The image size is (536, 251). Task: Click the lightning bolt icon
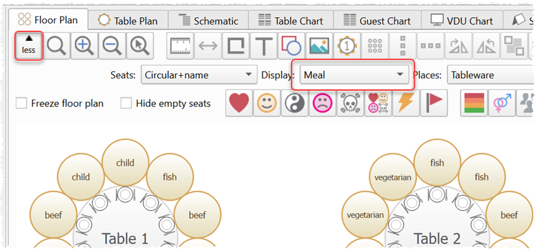click(x=406, y=103)
